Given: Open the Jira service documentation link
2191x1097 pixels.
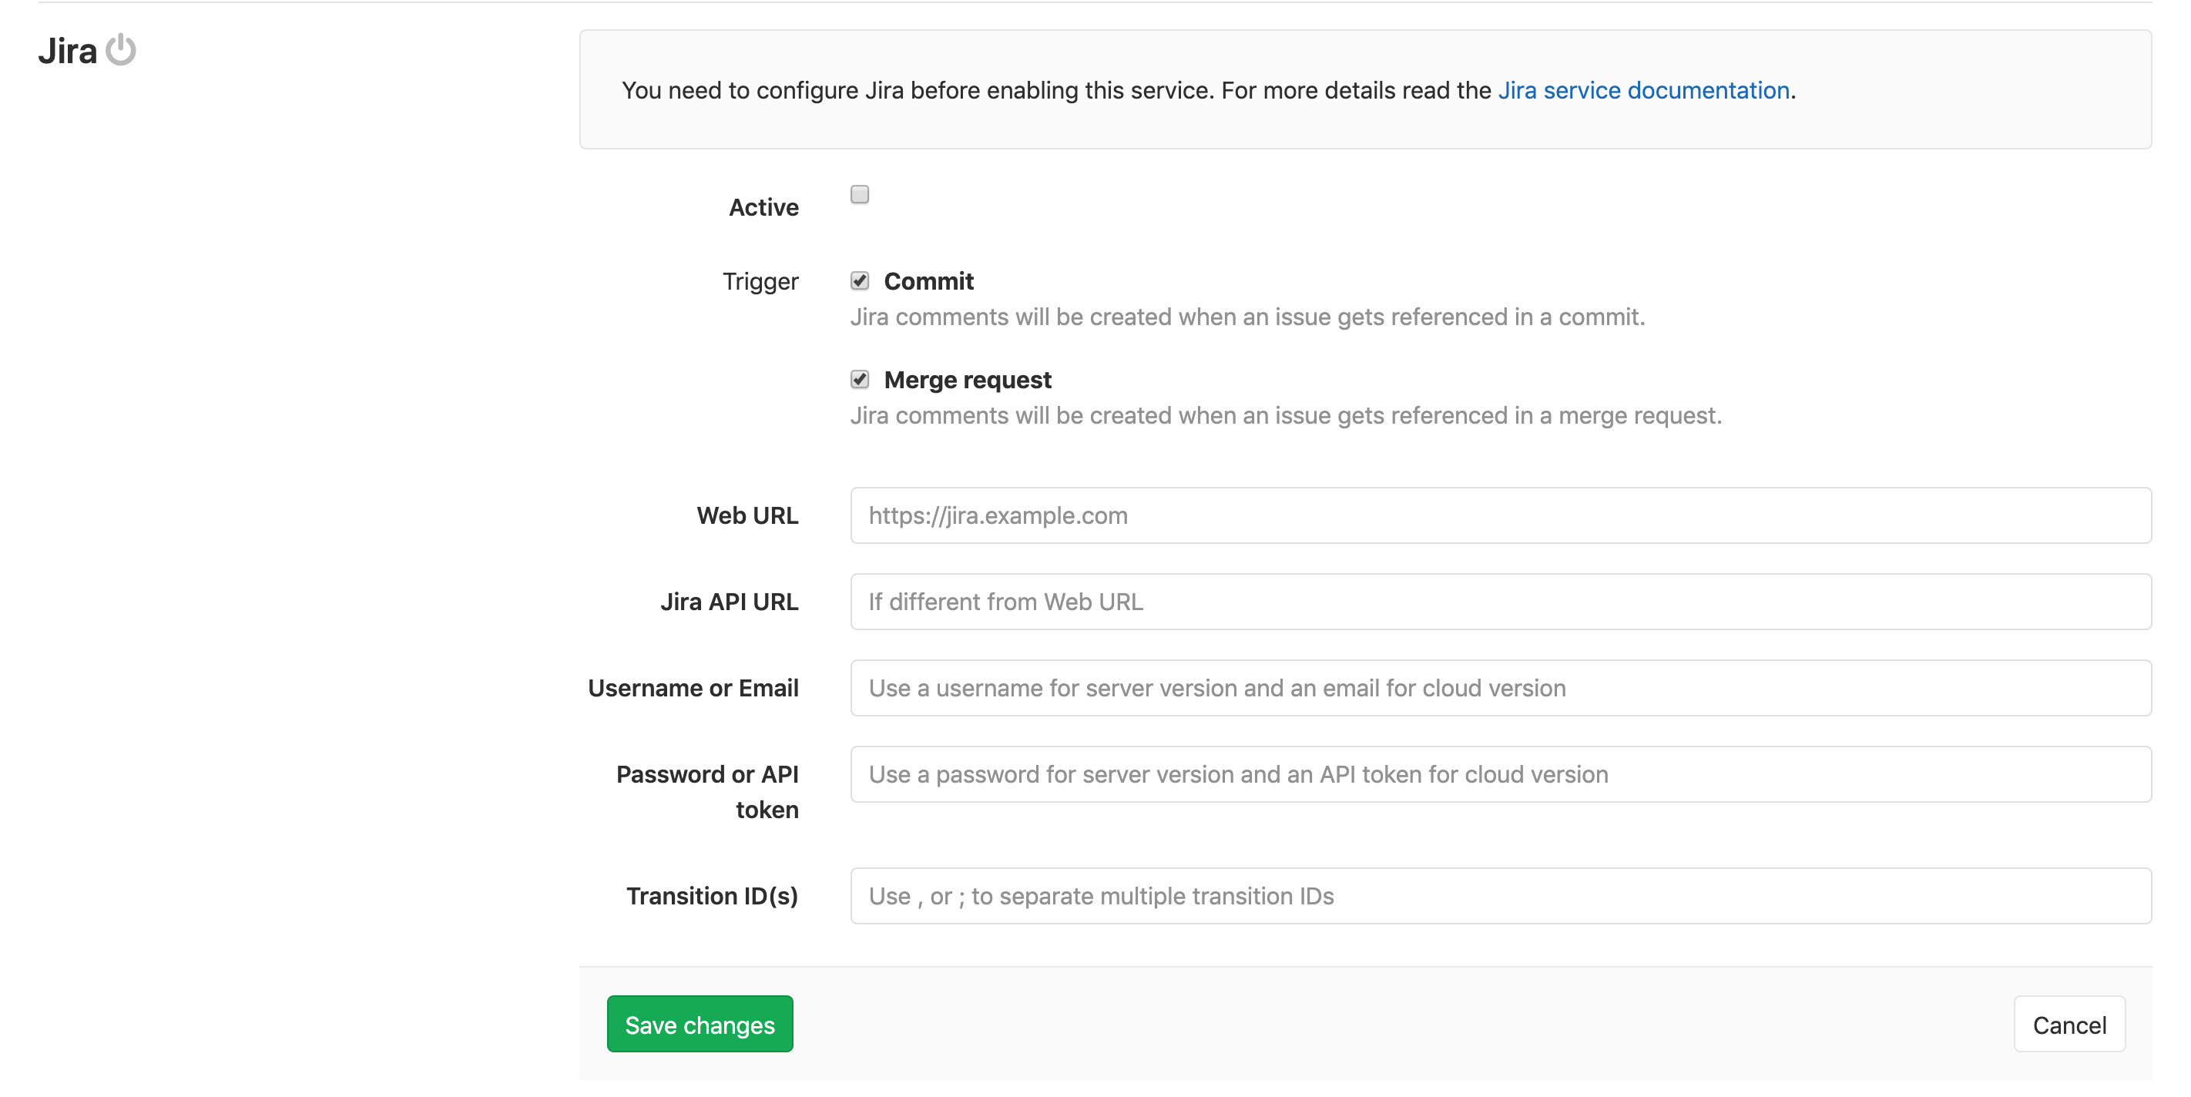Looking at the screenshot, I should [1643, 90].
